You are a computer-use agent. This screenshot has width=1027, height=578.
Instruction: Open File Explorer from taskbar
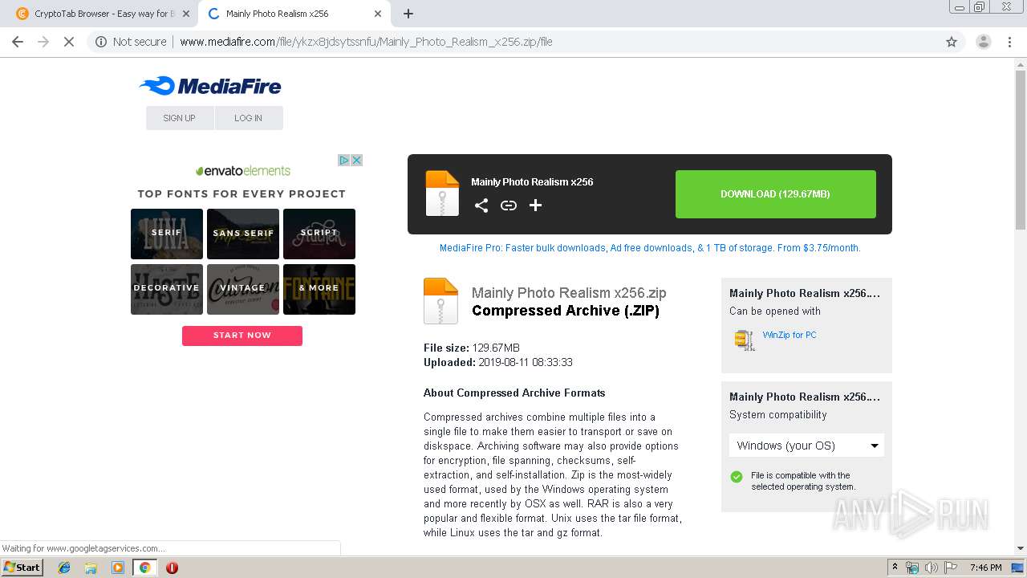(91, 568)
